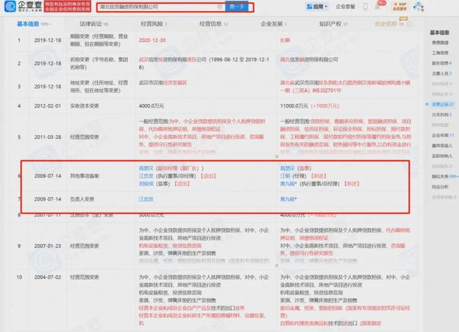
Task: Open 黄九龄 link in row 6 after-change column
Action: point(289,184)
